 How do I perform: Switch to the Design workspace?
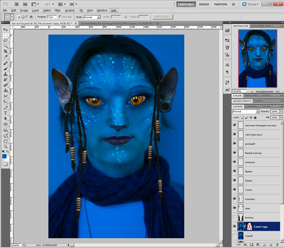204,4
